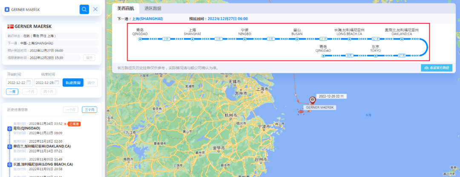Click the blue magnifier search button
Screen dimensions: 460x177
pos(84,9)
